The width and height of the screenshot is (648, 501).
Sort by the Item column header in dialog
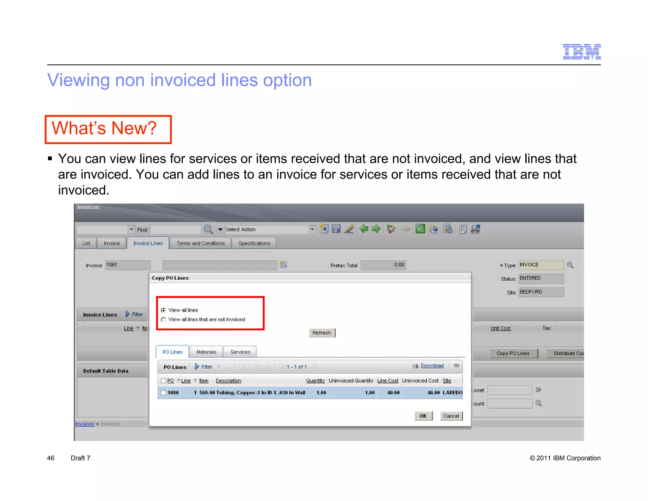(204, 381)
